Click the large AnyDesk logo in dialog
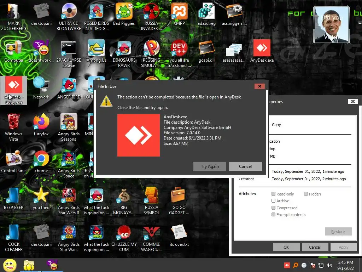Screen dimensions: 362x272 coord(139,135)
